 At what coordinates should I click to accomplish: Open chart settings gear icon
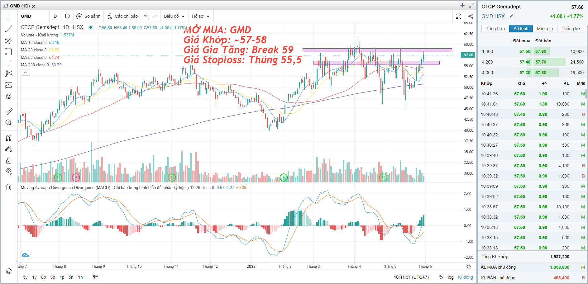469,267
